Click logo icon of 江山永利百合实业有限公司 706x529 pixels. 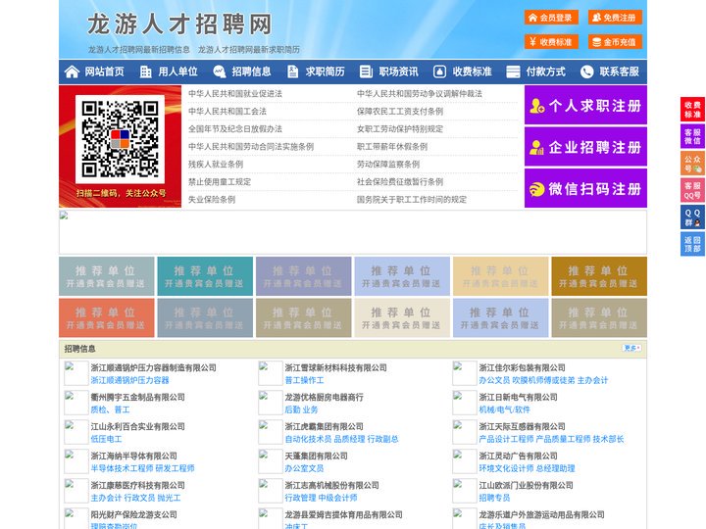(x=76, y=432)
